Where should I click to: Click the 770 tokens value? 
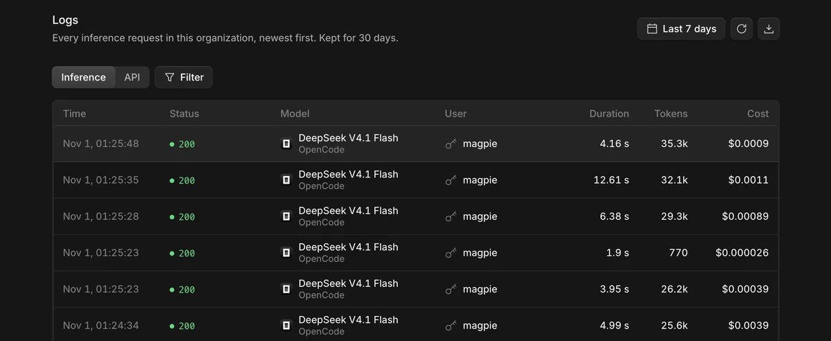pyautogui.click(x=679, y=253)
